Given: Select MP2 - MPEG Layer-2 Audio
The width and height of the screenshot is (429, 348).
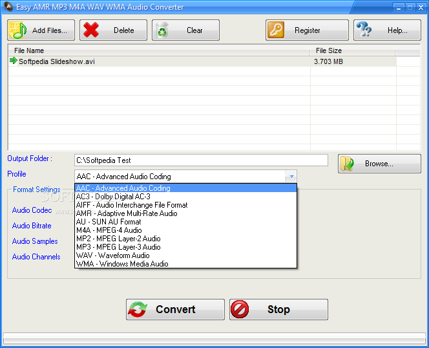Looking at the screenshot, I should click(x=186, y=239).
